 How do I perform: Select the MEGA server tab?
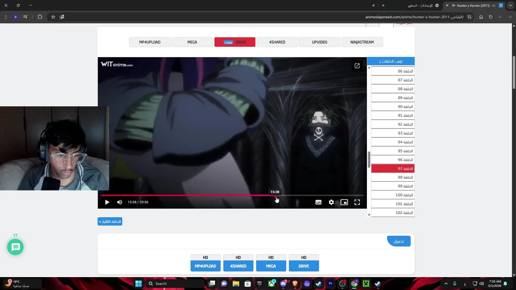pyautogui.click(x=192, y=42)
